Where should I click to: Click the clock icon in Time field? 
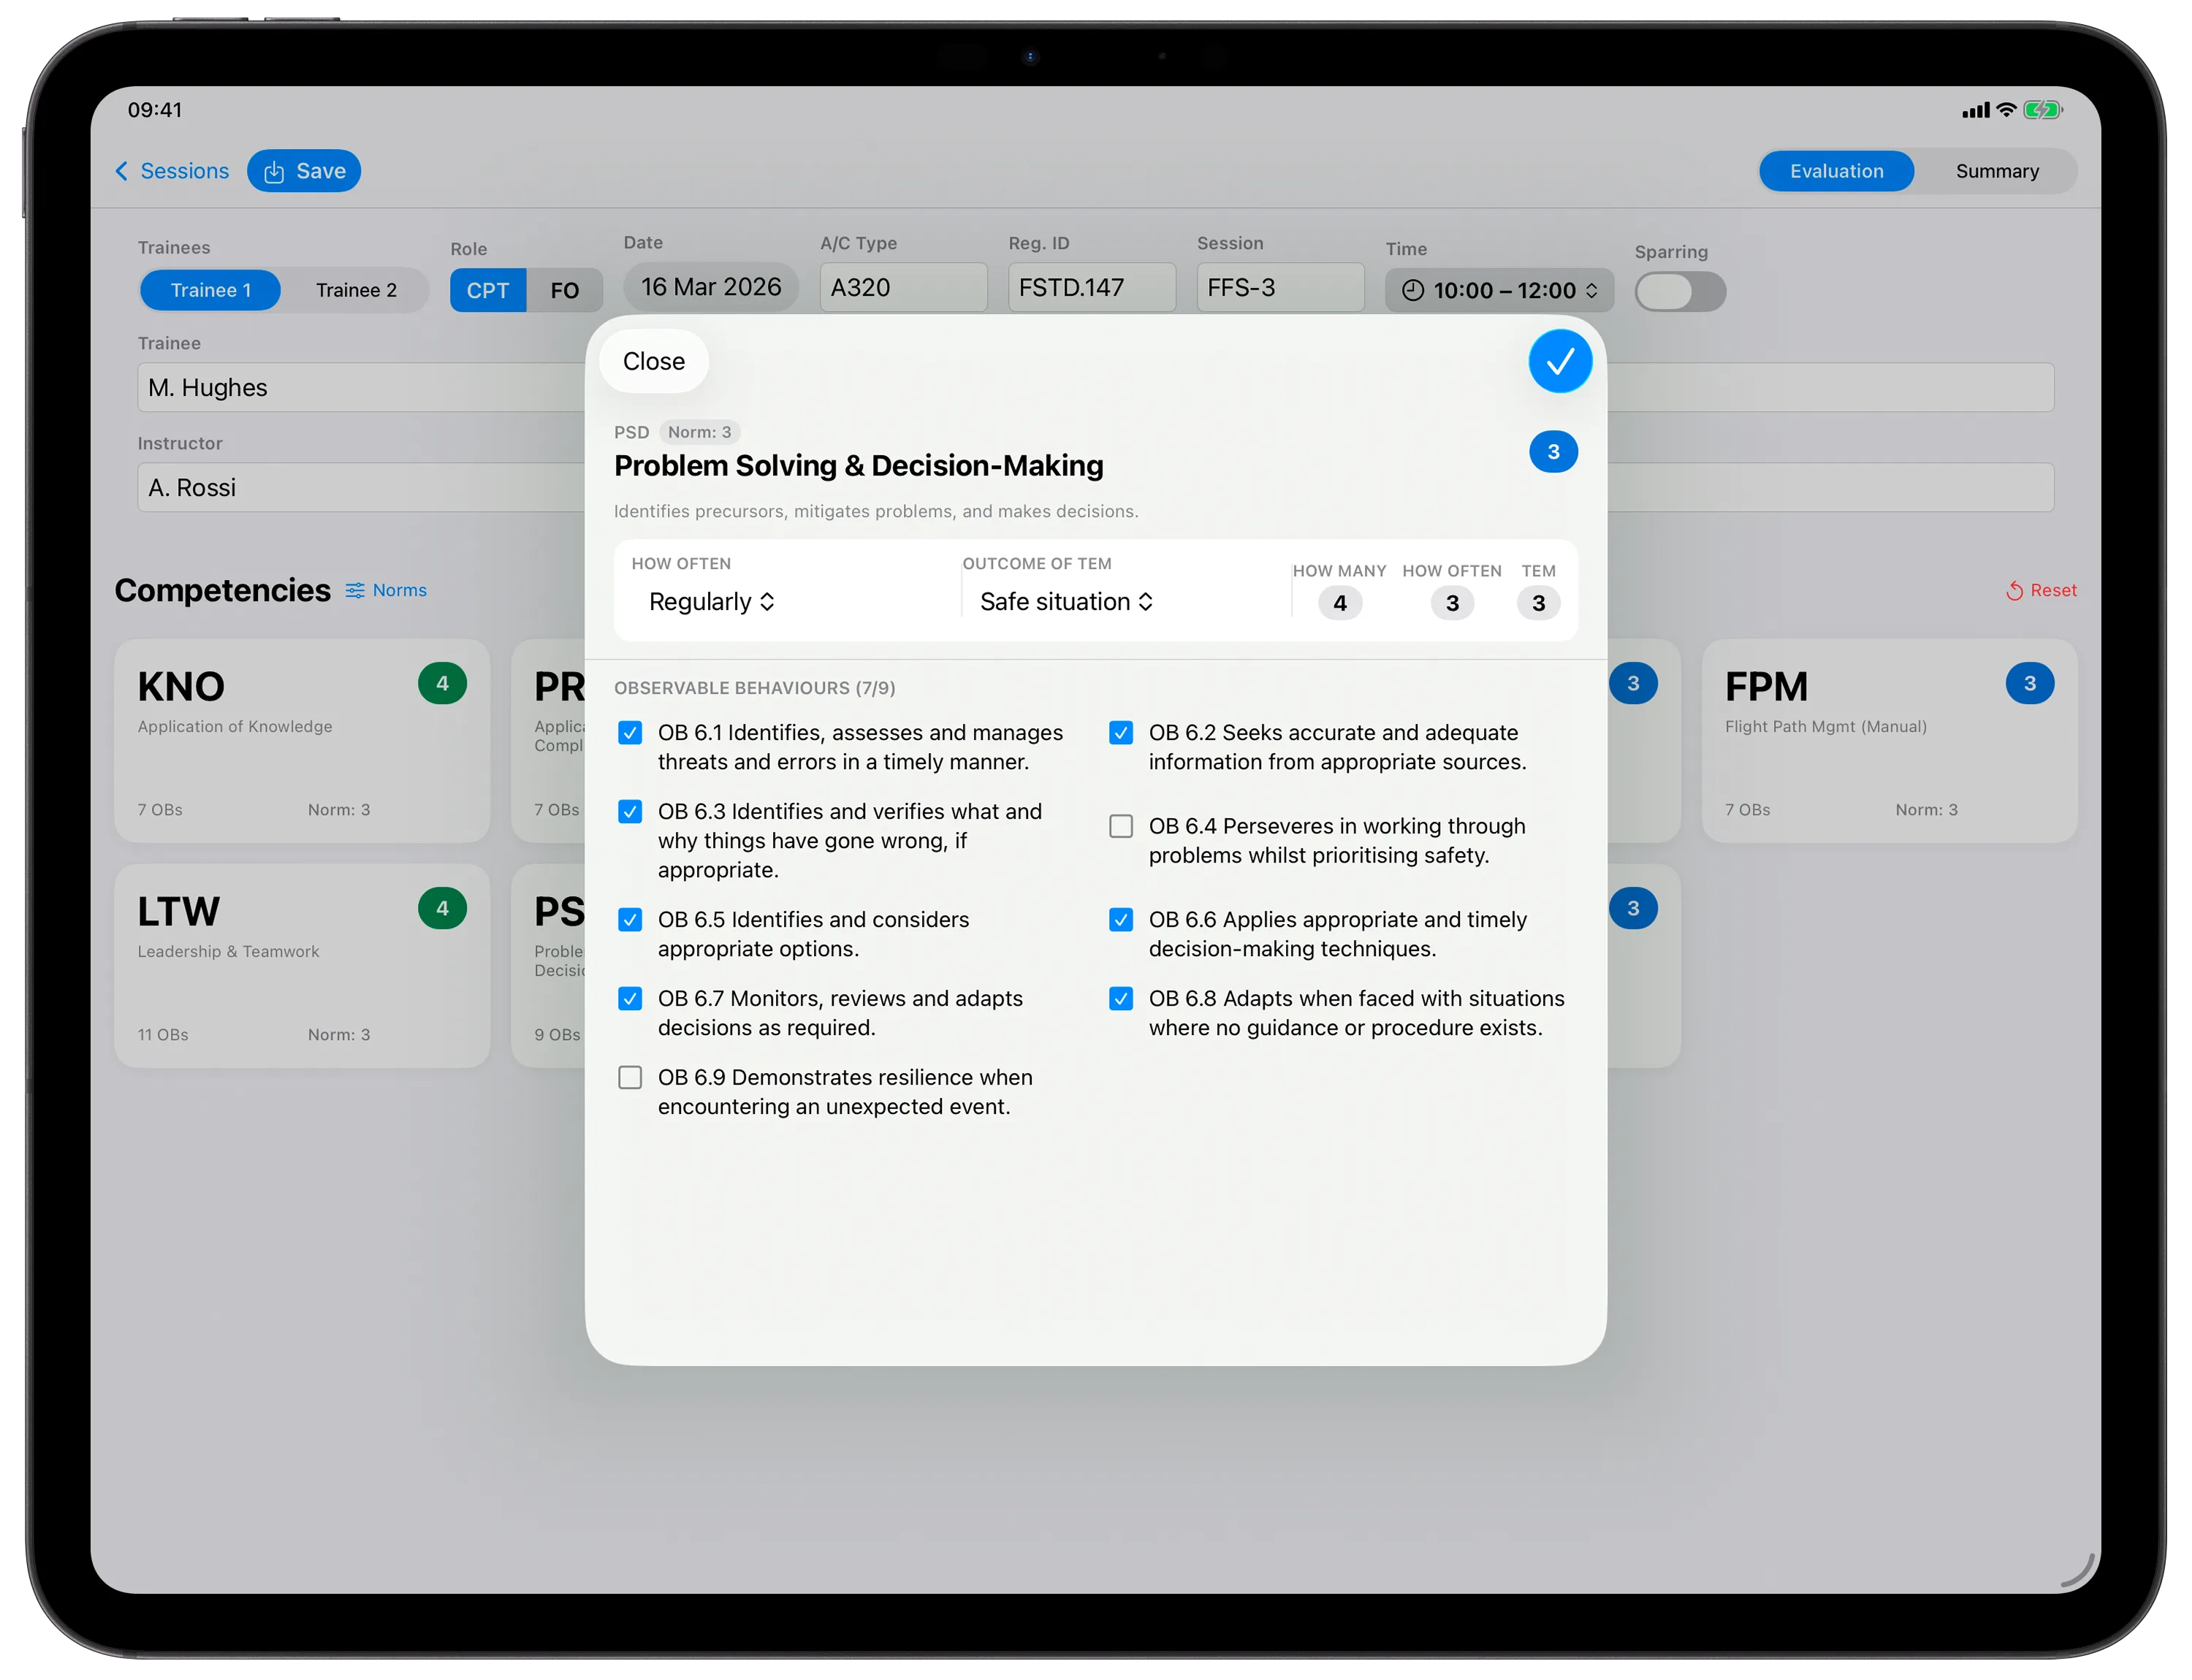click(1412, 290)
